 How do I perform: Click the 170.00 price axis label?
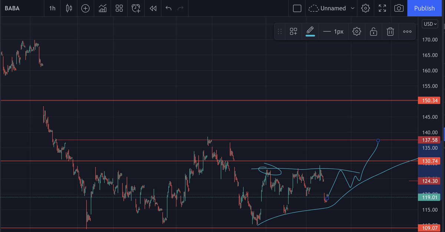point(430,40)
